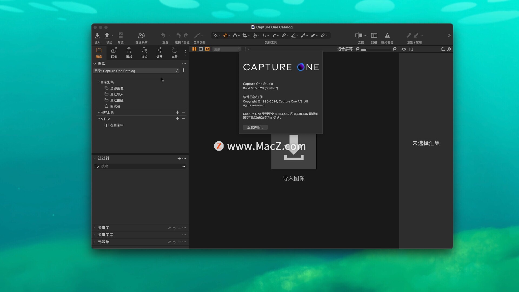
Task: Click the 网格 grid icon
Action: (374, 35)
